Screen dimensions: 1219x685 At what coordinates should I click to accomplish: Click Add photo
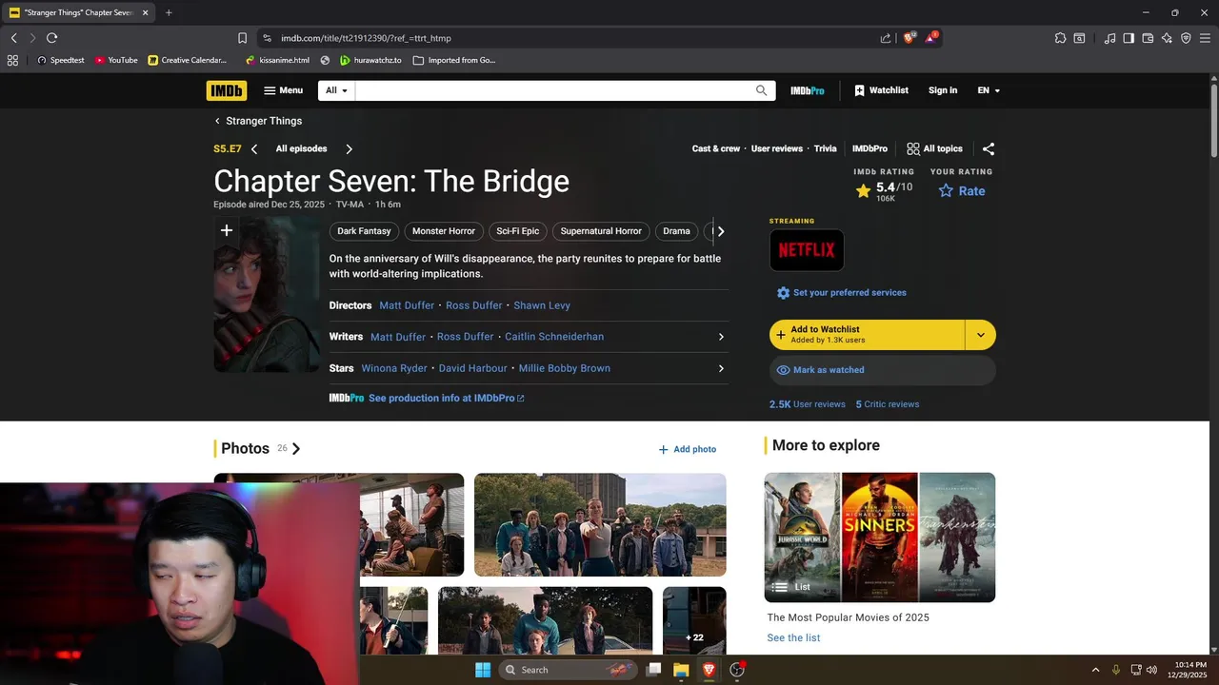click(x=688, y=449)
